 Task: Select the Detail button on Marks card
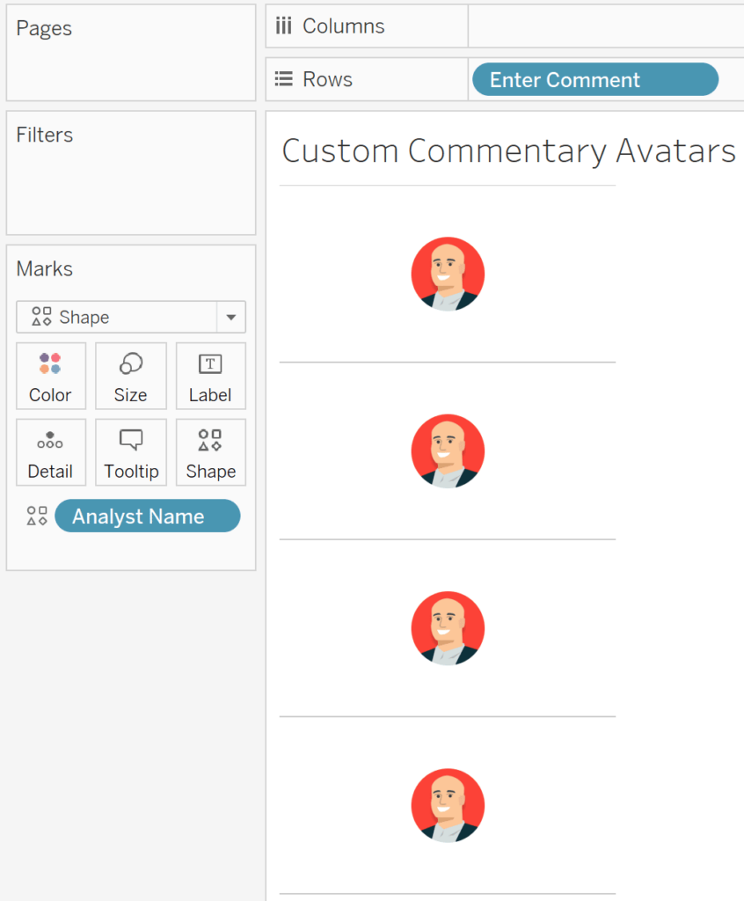click(x=50, y=452)
